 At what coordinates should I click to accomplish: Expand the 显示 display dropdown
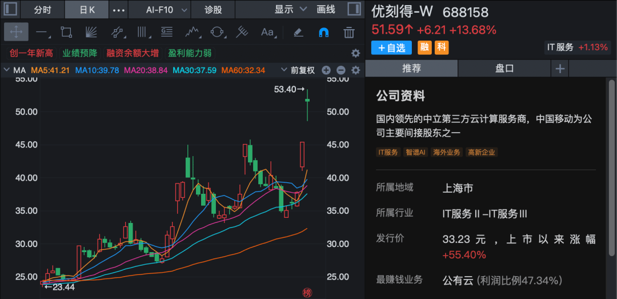(290, 10)
